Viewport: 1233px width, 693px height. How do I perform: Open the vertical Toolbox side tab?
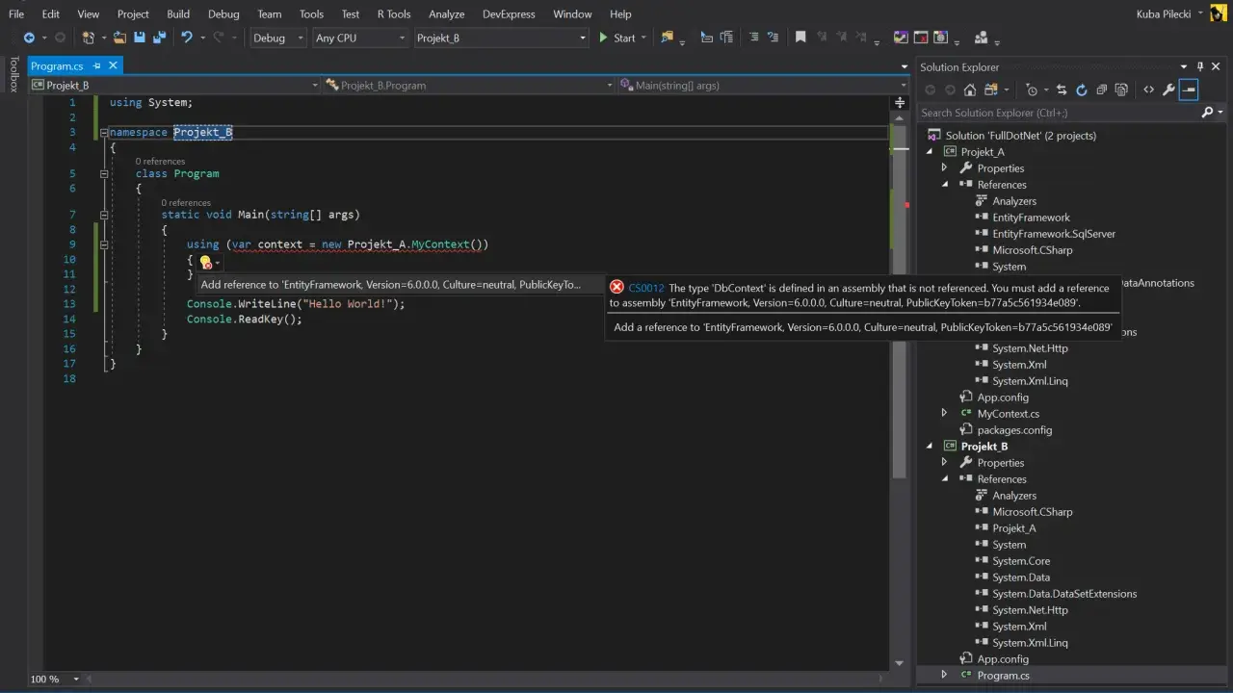pos(13,74)
